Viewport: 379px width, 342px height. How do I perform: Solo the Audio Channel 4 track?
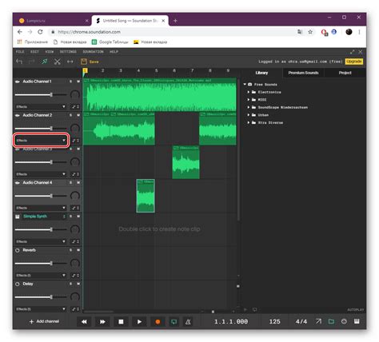(x=70, y=183)
